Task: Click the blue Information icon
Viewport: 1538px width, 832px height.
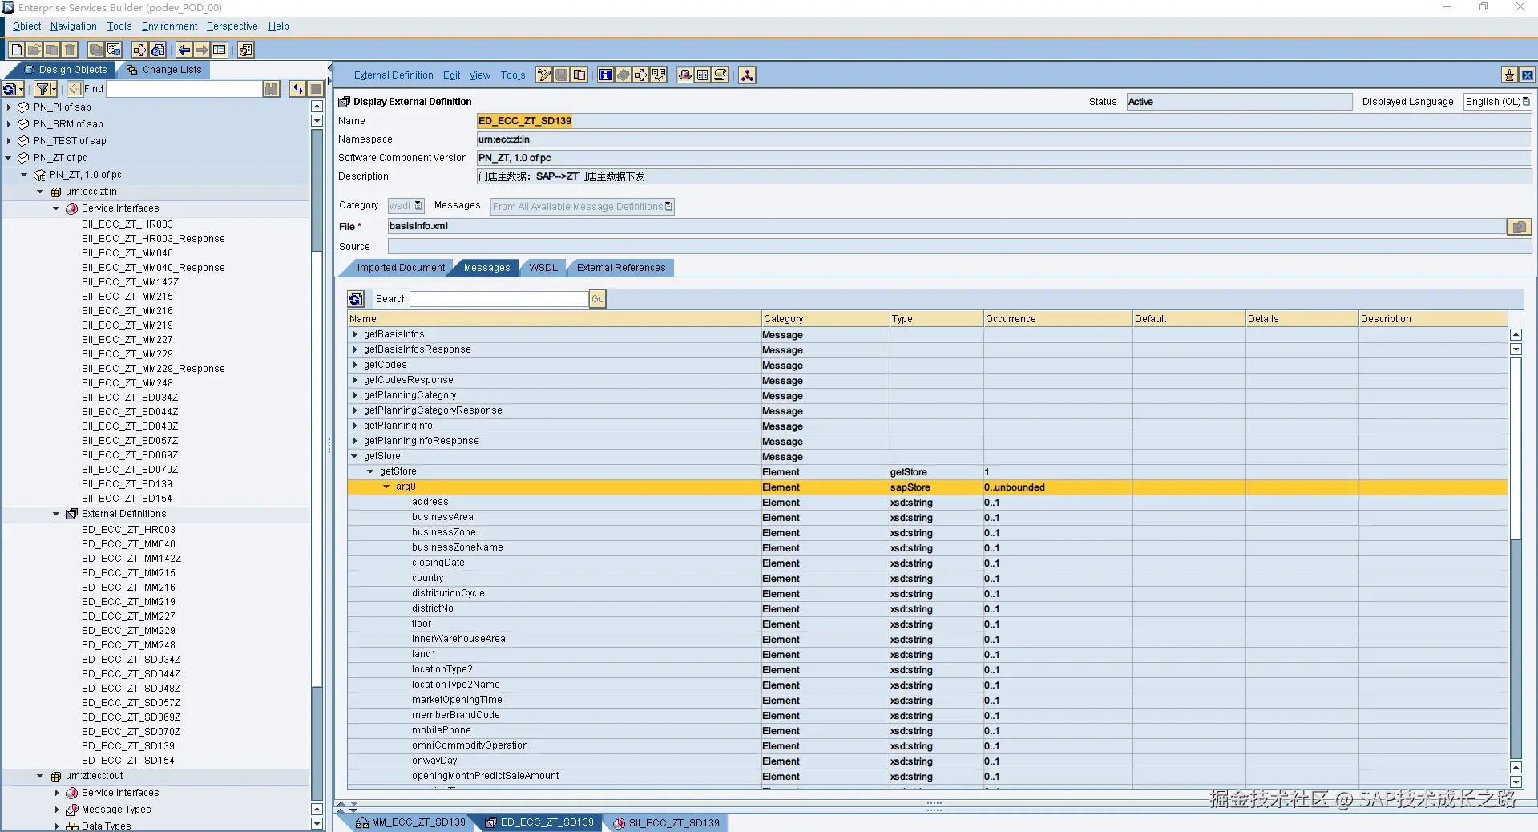Action: pyautogui.click(x=606, y=75)
